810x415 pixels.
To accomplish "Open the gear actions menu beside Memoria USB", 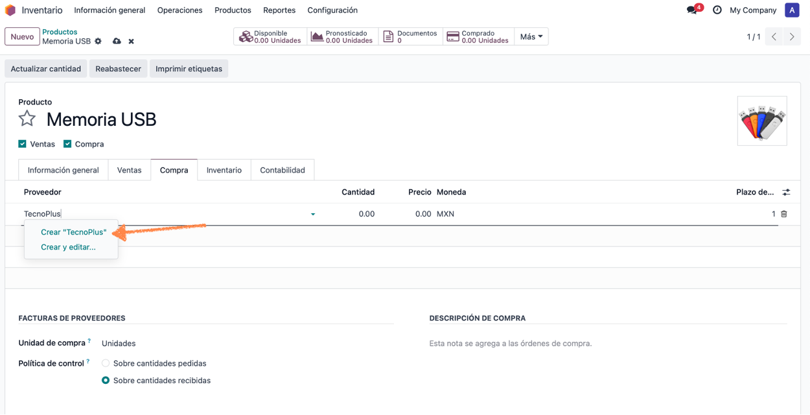I will click(x=98, y=41).
